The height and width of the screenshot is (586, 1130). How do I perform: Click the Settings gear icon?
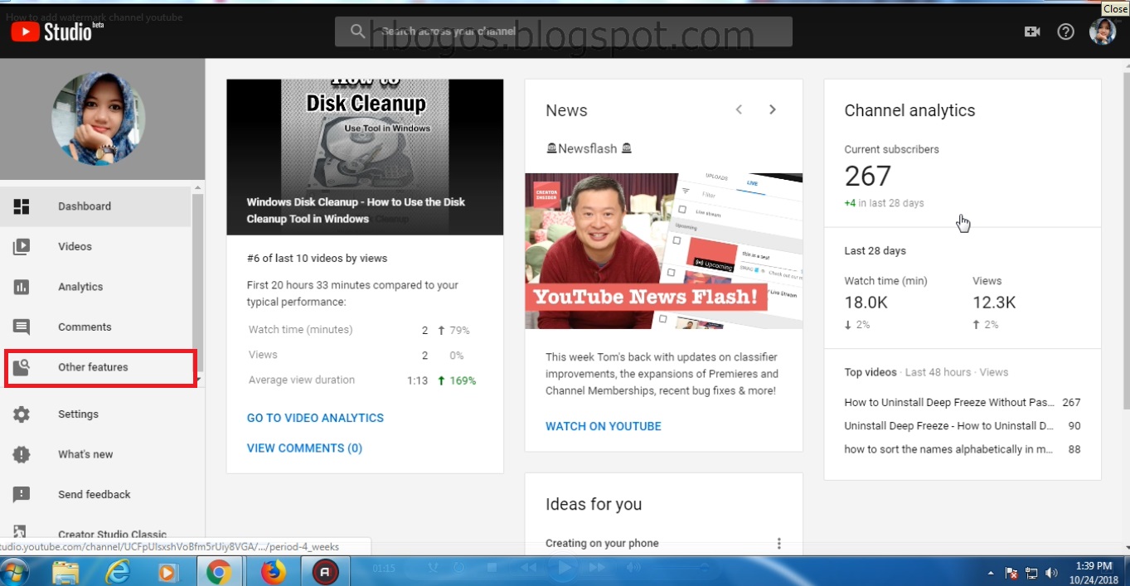(x=22, y=414)
